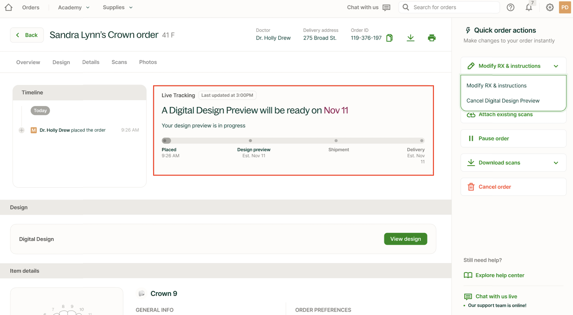Viewport: 573px width, 315px height.
Task: Open the notifications bell
Action: pos(529,7)
